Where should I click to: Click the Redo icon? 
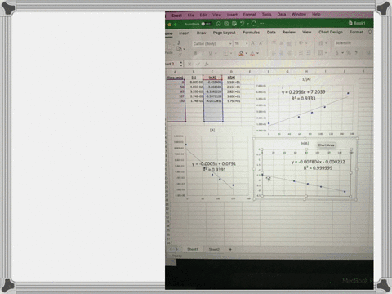[254, 24]
